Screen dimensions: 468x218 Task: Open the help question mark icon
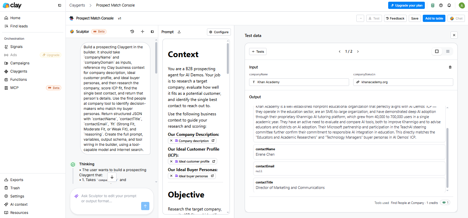[x=441, y=5]
